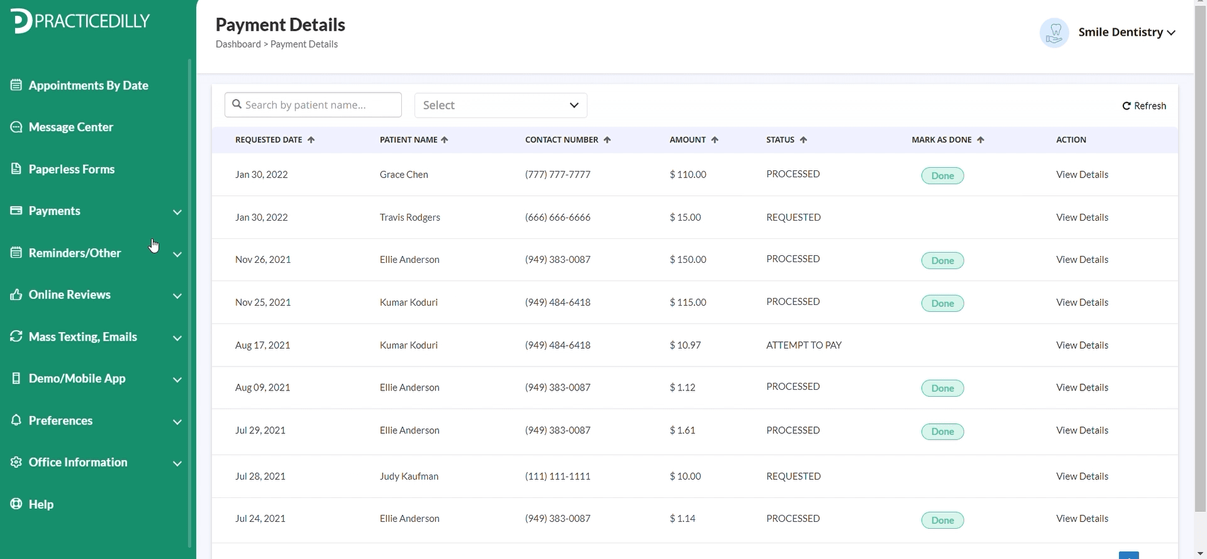Expand the Reminders/Other menu chevron
The image size is (1207, 559).
[x=177, y=254]
